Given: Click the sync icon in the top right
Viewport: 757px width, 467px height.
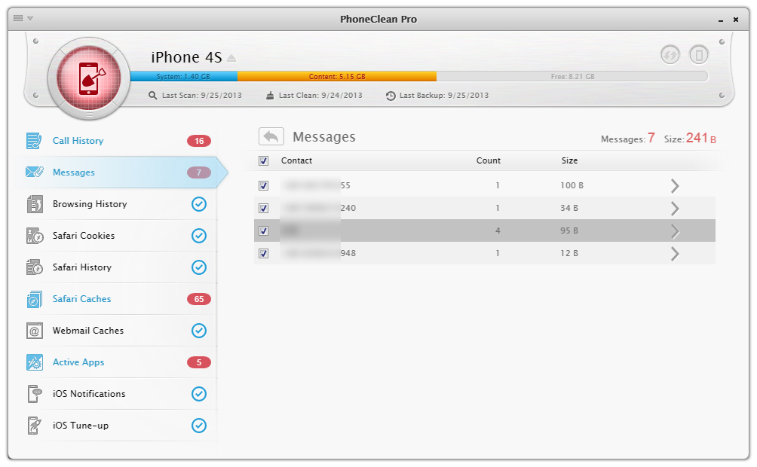Looking at the screenshot, I should coord(670,55).
